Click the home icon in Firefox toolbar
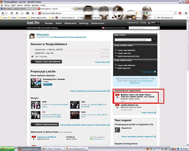189x151 pixels. 186,13
